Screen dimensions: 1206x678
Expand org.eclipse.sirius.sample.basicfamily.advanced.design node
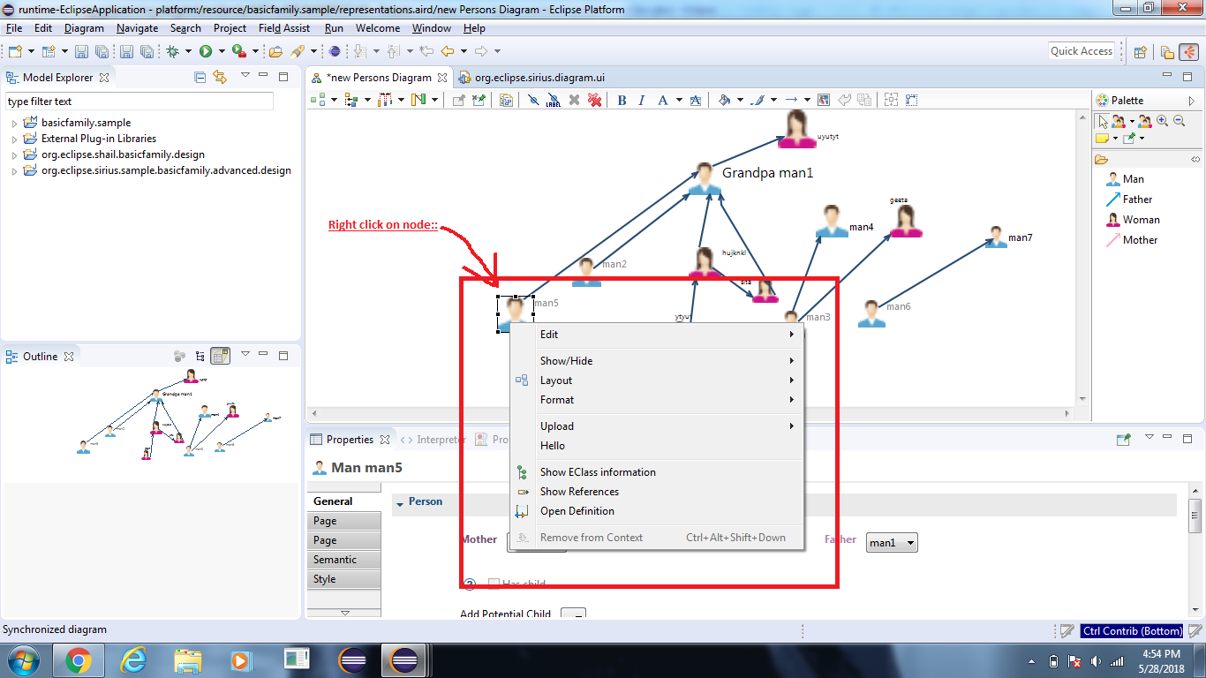15,171
